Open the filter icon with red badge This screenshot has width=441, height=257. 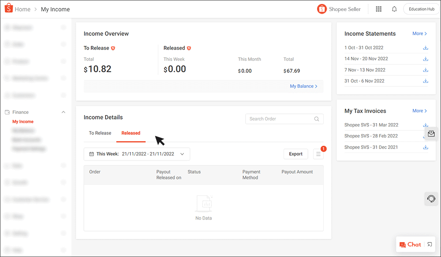318,154
